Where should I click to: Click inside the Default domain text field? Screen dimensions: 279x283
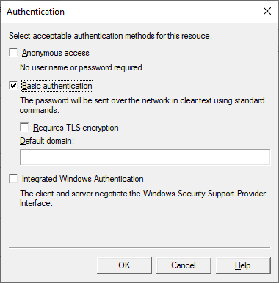pyautogui.click(x=145, y=157)
